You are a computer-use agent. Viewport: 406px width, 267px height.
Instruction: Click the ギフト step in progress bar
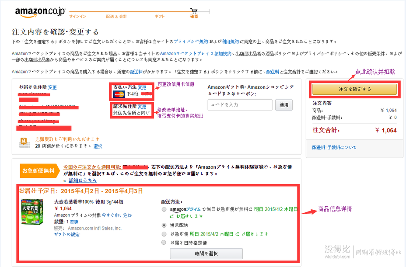(160, 17)
